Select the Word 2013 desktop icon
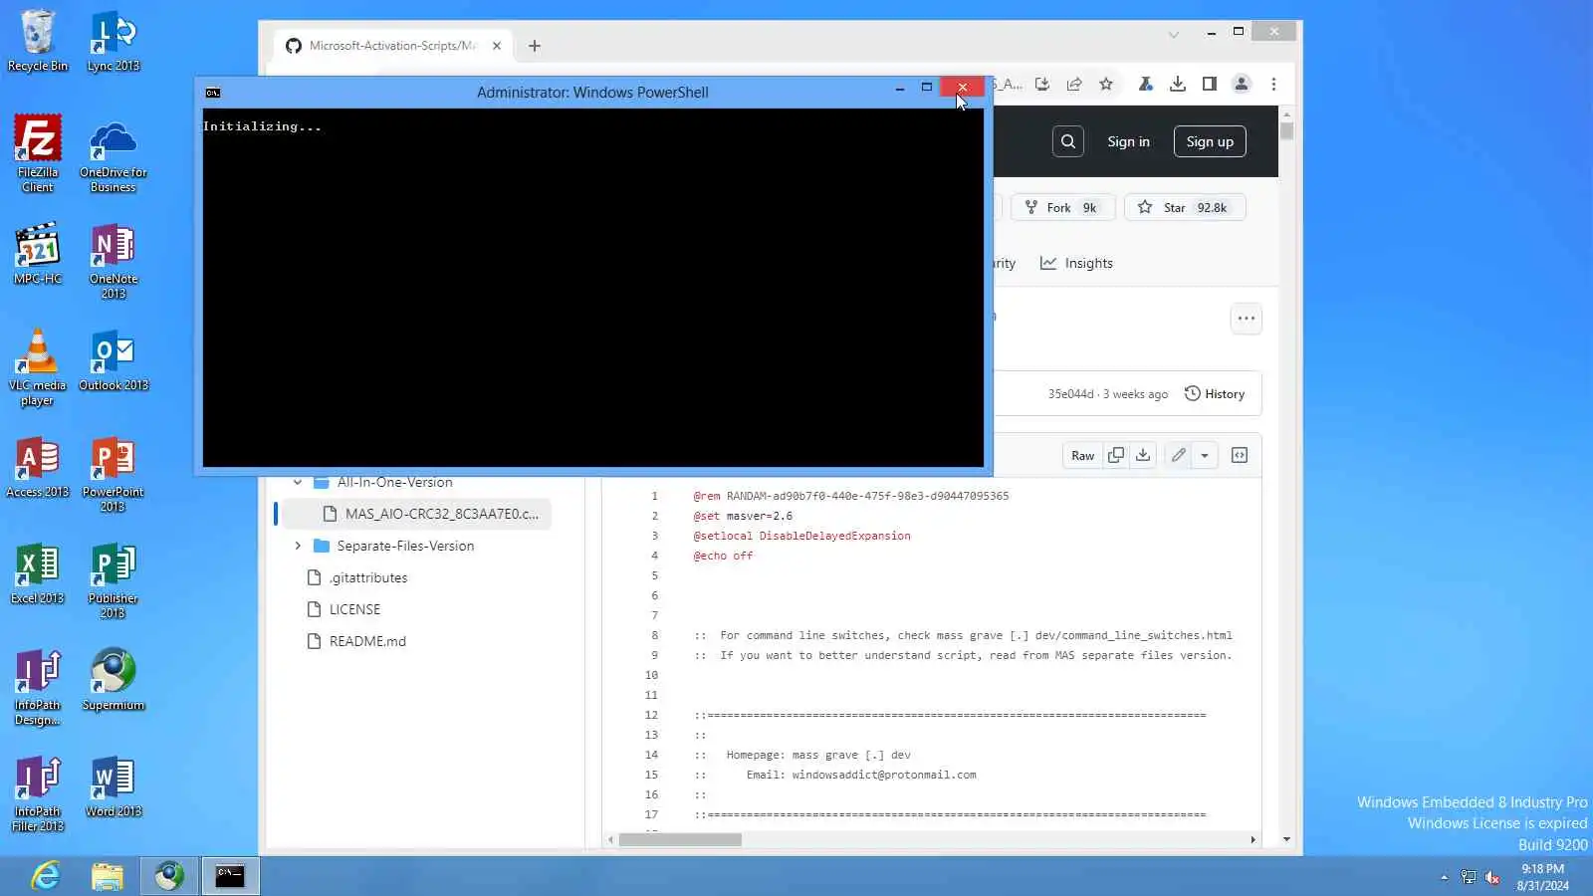The height and width of the screenshot is (896, 1593). click(114, 786)
